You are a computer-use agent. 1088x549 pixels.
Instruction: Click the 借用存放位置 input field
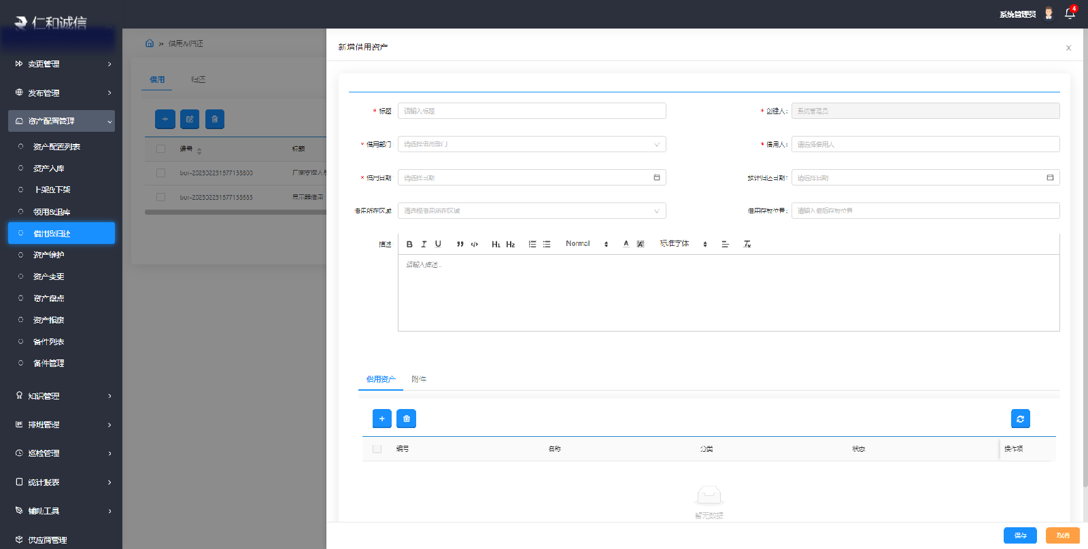tap(925, 211)
